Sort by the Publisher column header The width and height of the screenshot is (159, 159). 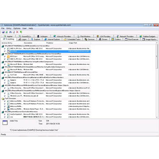[x=50, y=43]
